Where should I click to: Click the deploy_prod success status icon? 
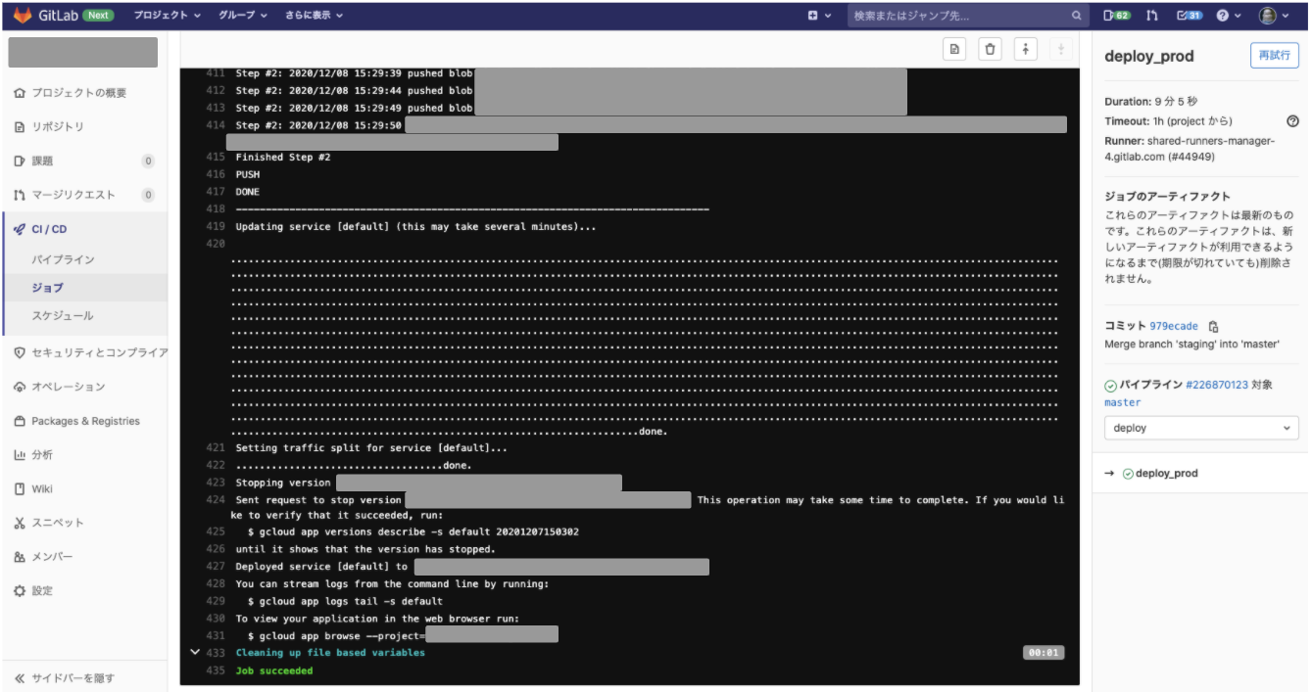click(1128, 474)
